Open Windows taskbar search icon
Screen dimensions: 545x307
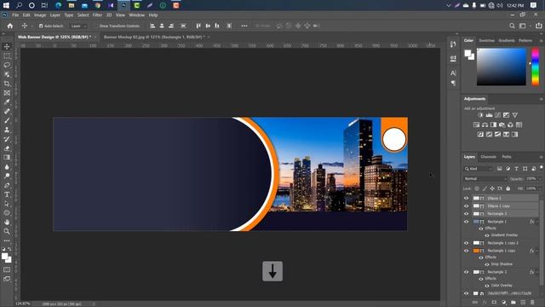19,5
